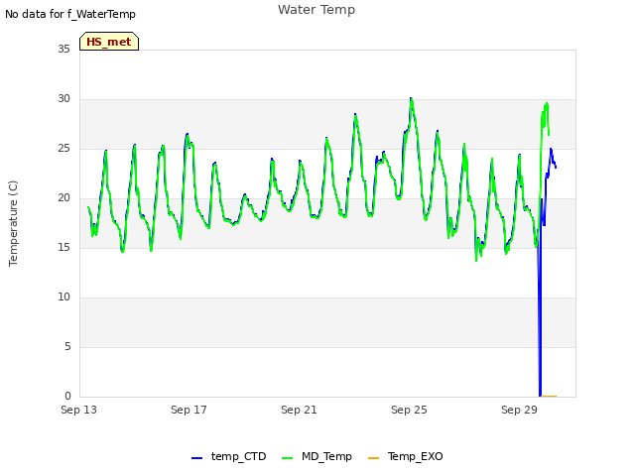The width and height of the screenshot is (635, 476).
Task: Click the 'No data for f_WaterTemp' message
Action: pos(70,14)
